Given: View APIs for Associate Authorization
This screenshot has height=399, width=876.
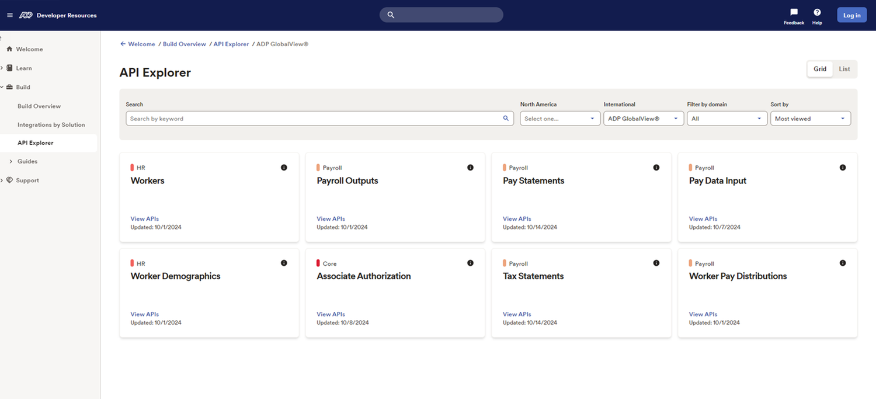Looking at the screenshot, I should tap(331, 314).
